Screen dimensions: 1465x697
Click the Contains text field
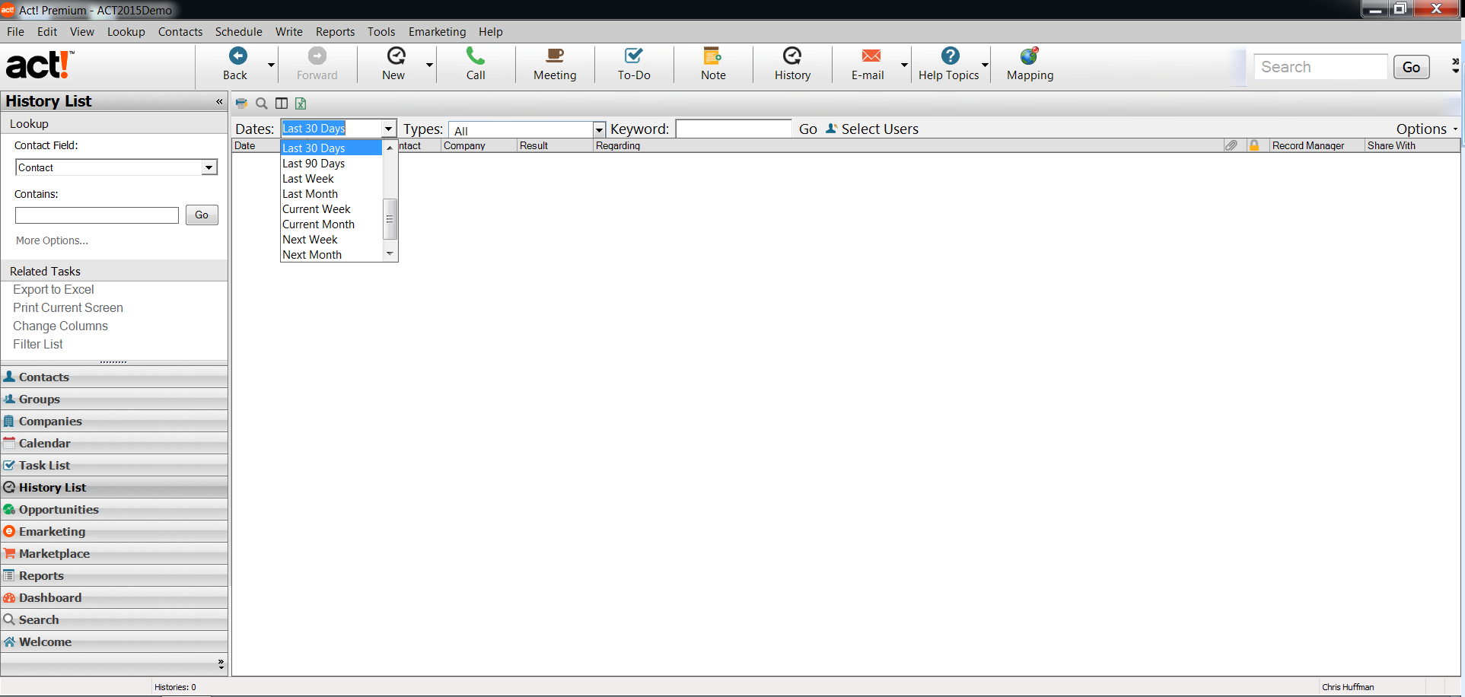click(97, 215)
